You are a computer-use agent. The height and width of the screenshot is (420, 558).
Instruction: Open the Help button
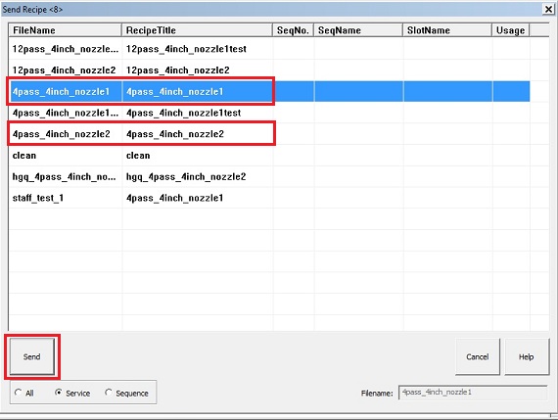click(527, 356)
